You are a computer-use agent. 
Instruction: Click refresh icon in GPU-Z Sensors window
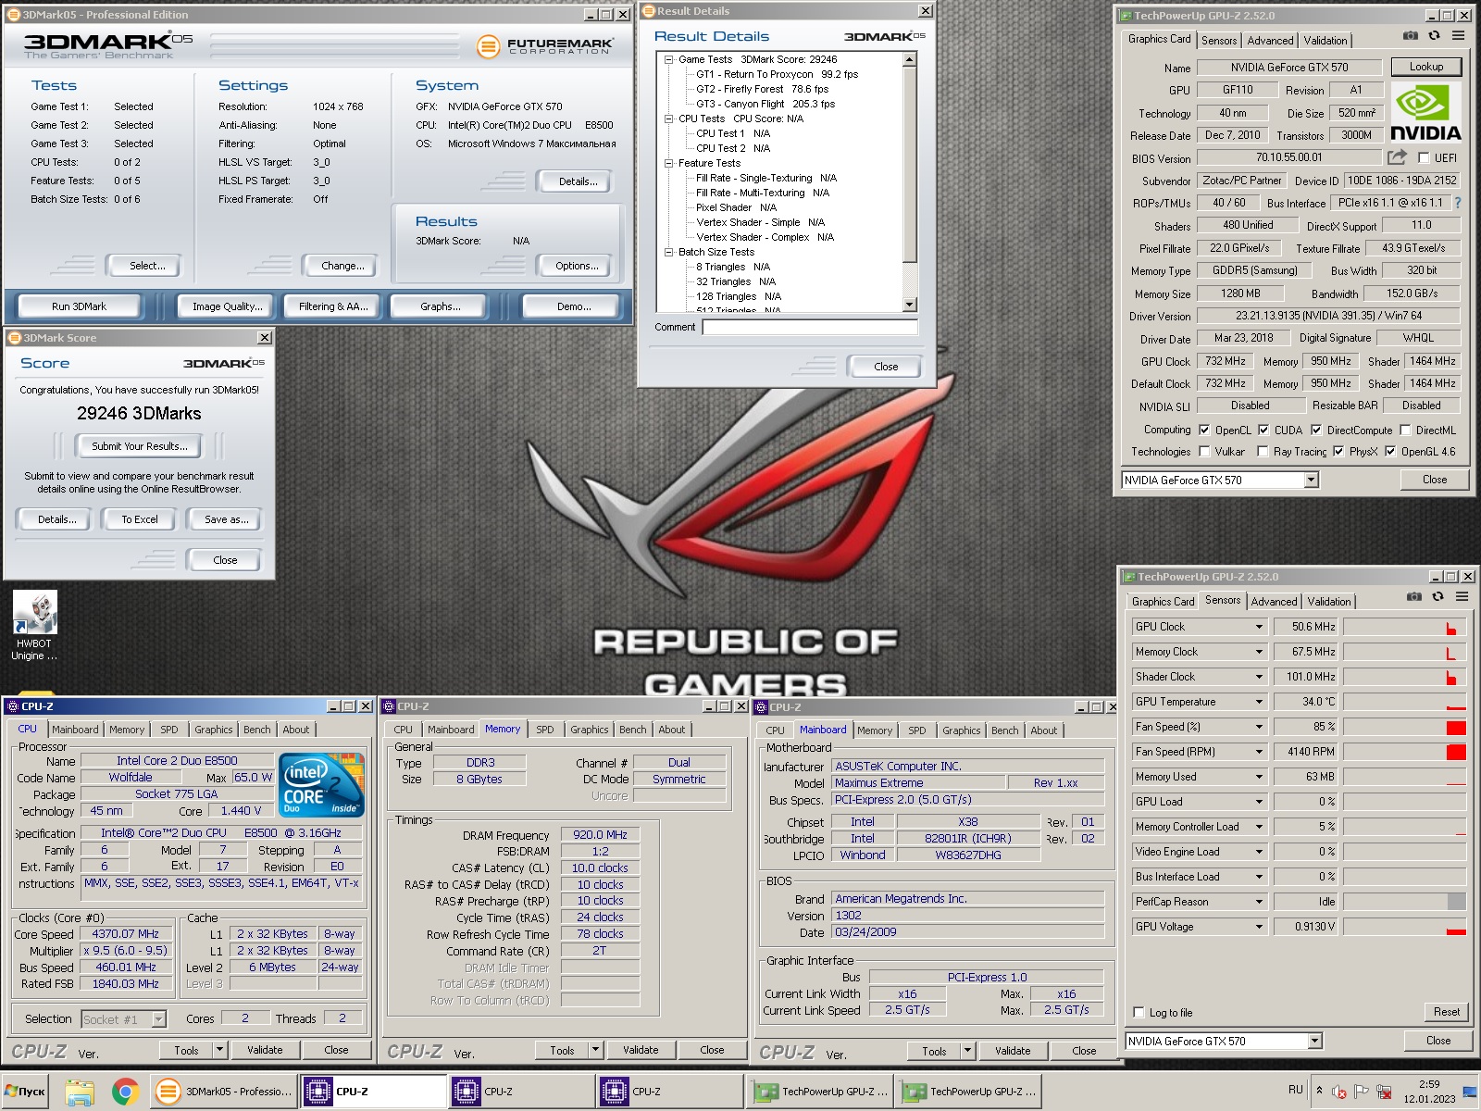click(1437, 597)
